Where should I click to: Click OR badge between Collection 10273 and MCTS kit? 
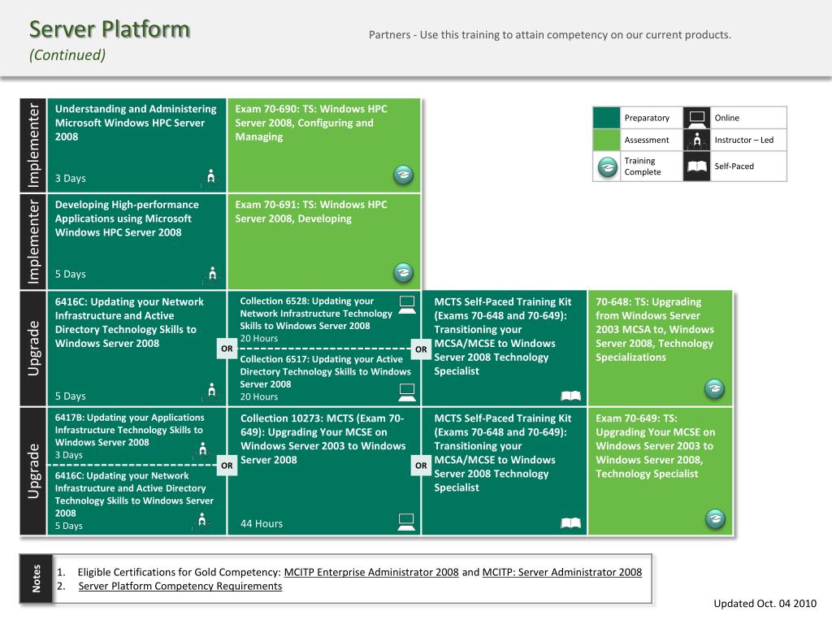point(421,466)
